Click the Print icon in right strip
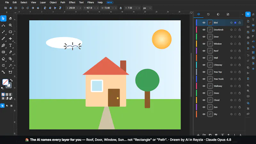Viewport: 256px width, 144px height. point(248,37)
